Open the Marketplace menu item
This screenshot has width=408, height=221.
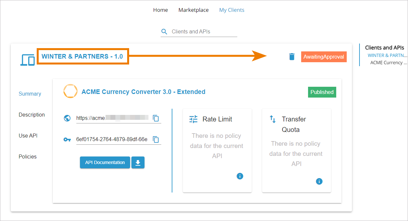(194, 10)
